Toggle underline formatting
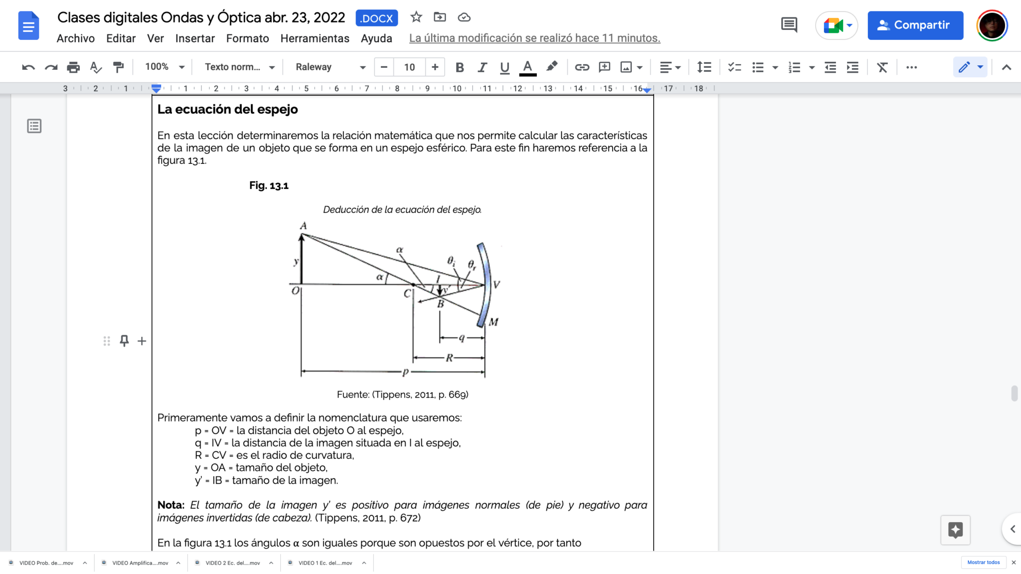The width and height of the screenshot is (1021, 574). click(505, 67)
